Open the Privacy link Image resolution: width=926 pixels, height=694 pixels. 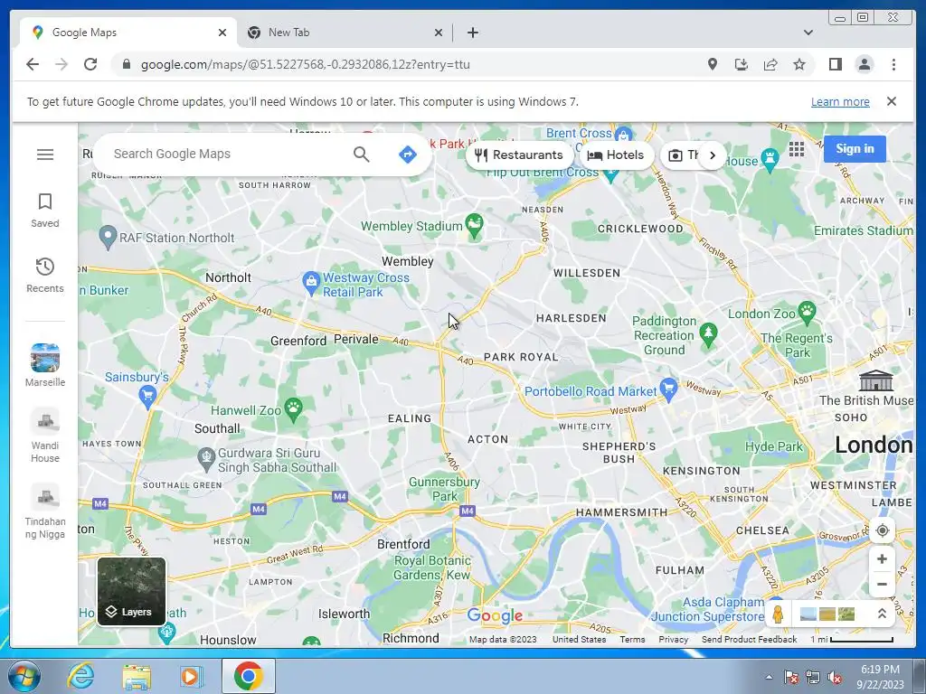pyautogui.click(x=673, y=639)
